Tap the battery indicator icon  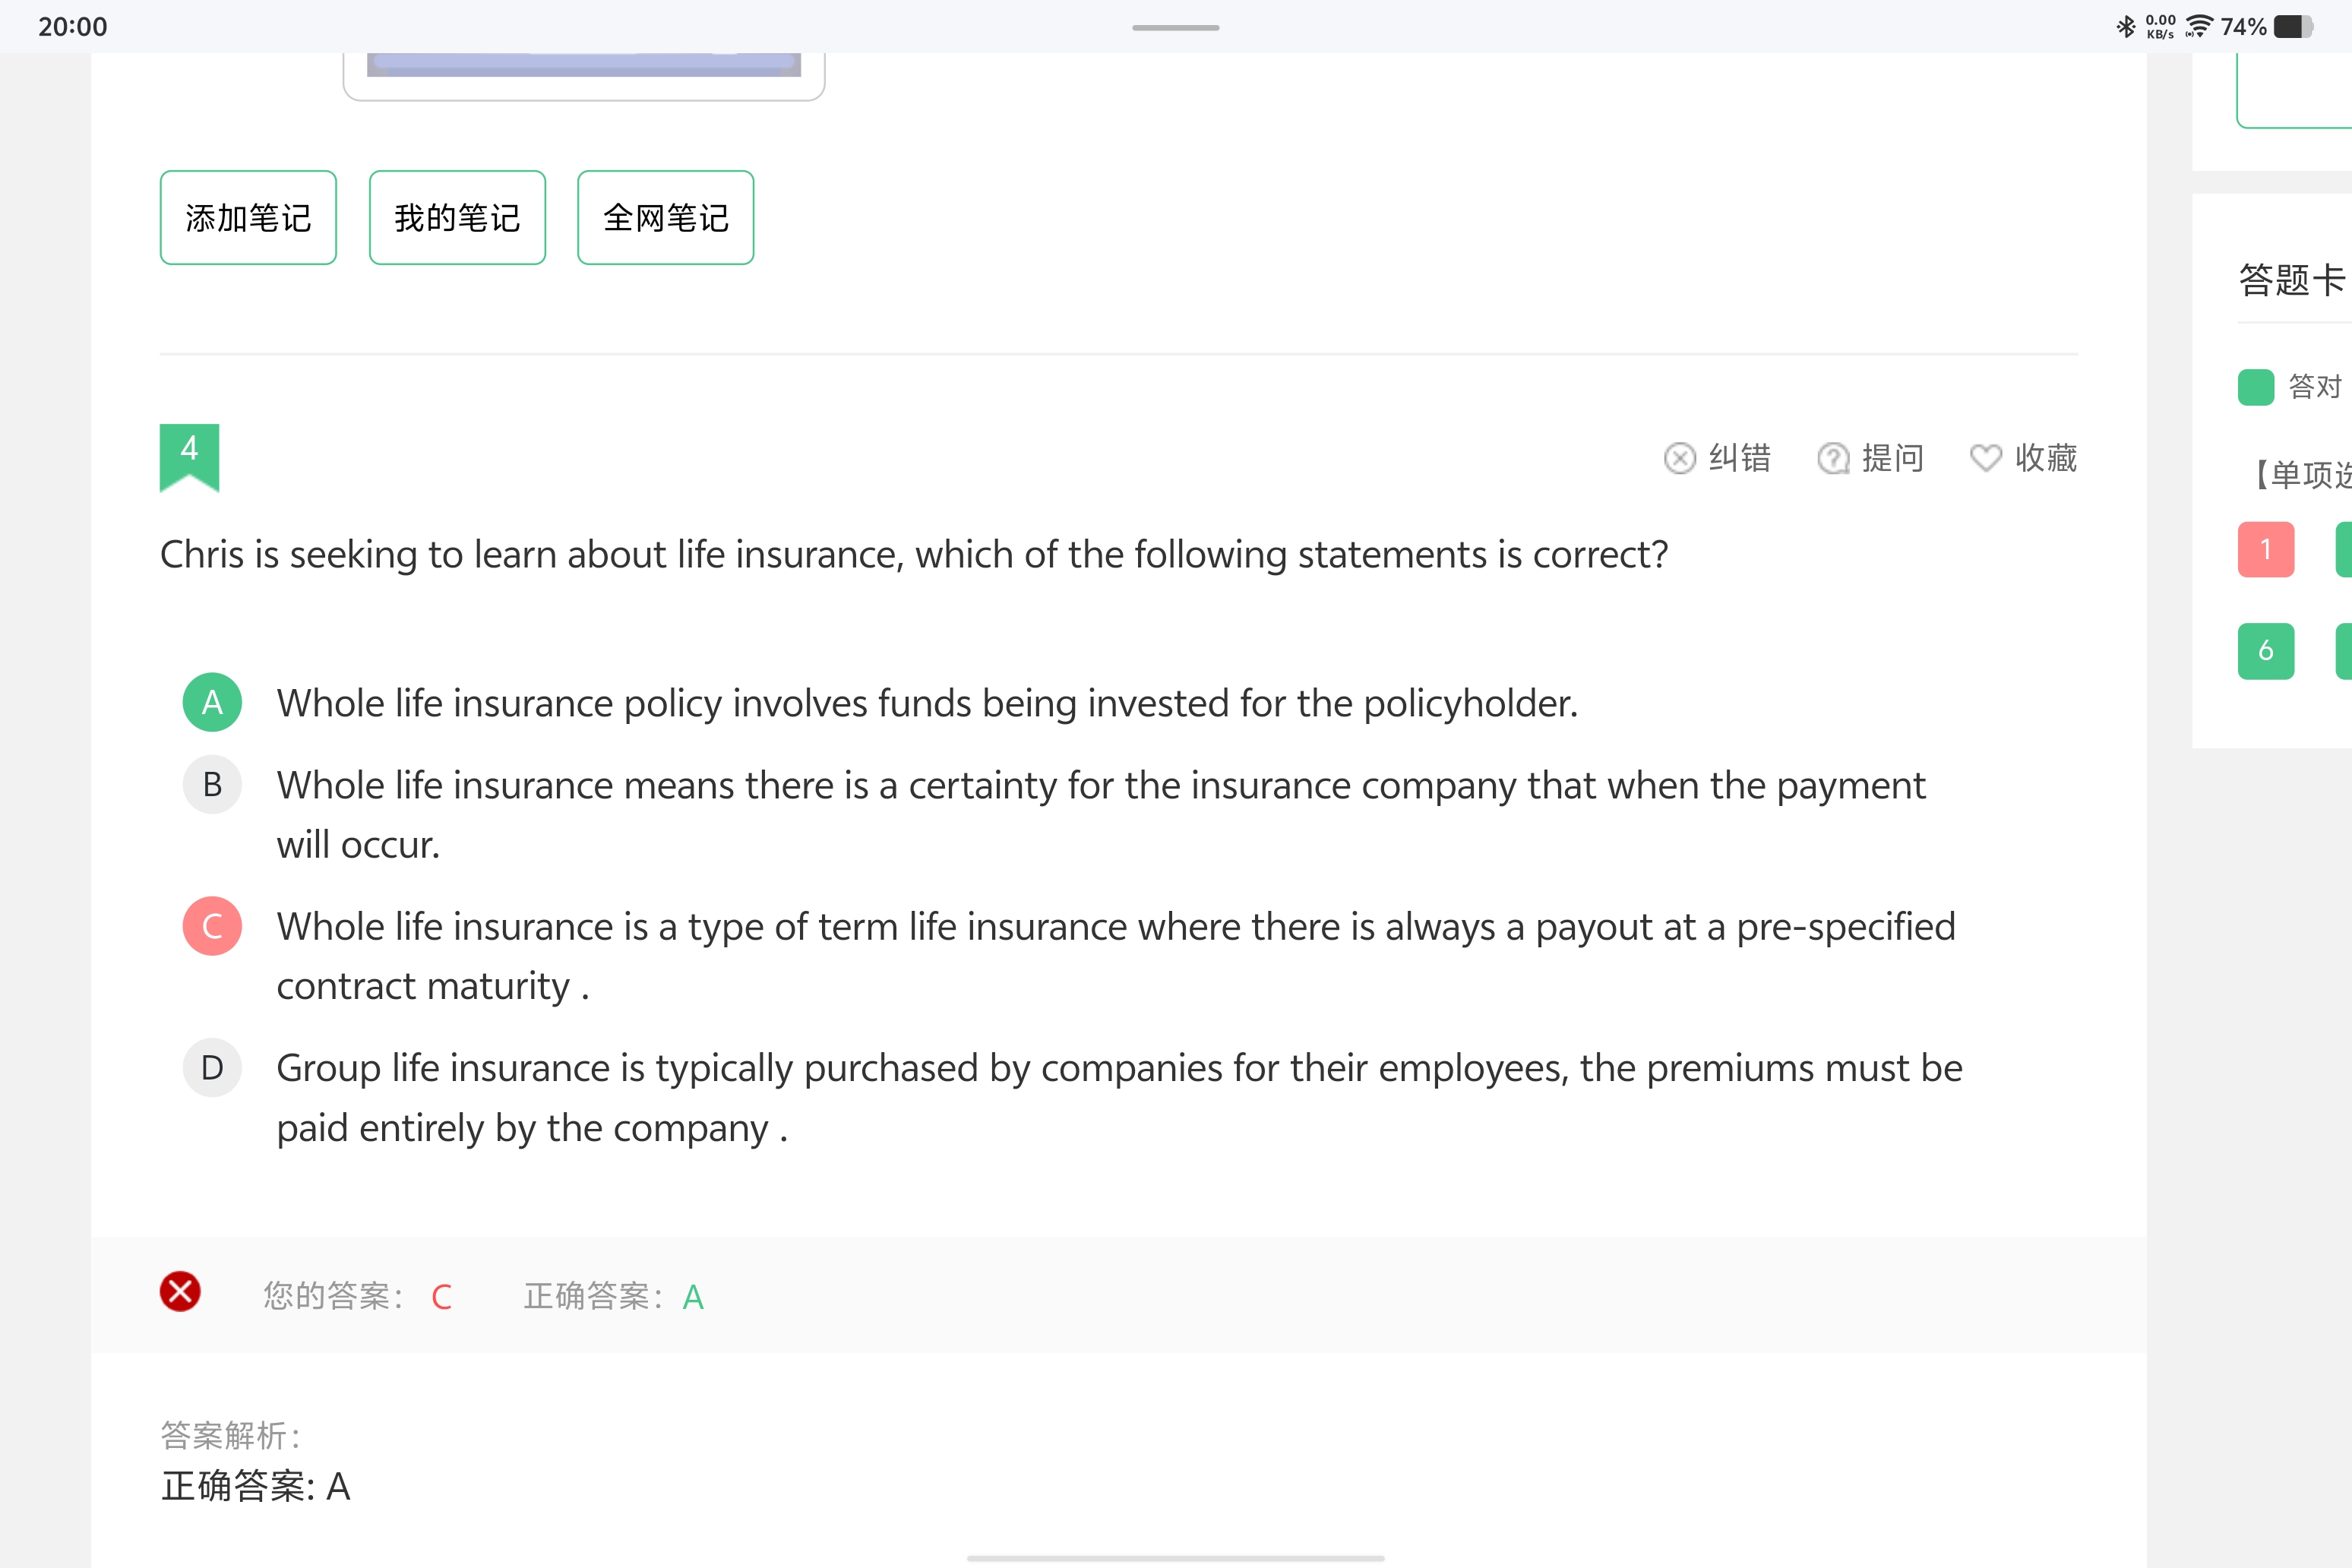[x=2292, y=27]
